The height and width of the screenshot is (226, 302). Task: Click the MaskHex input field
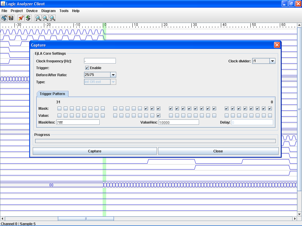click(78, 122)
